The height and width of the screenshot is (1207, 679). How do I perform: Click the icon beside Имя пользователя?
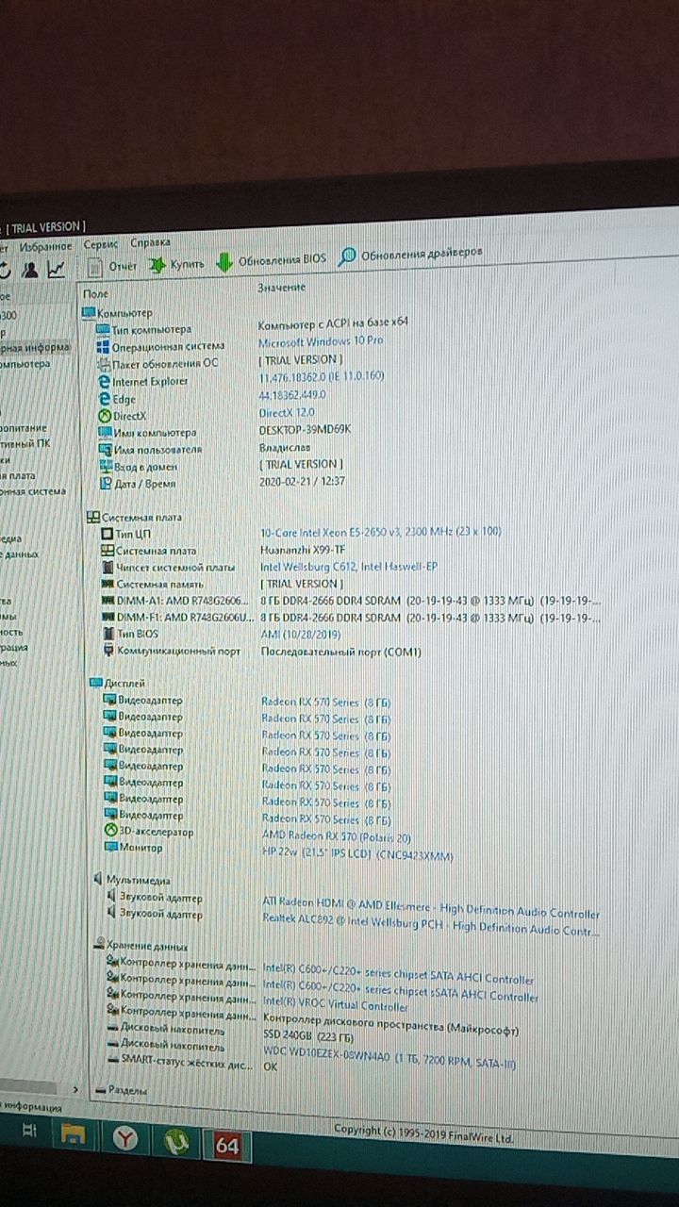(105, 450)
